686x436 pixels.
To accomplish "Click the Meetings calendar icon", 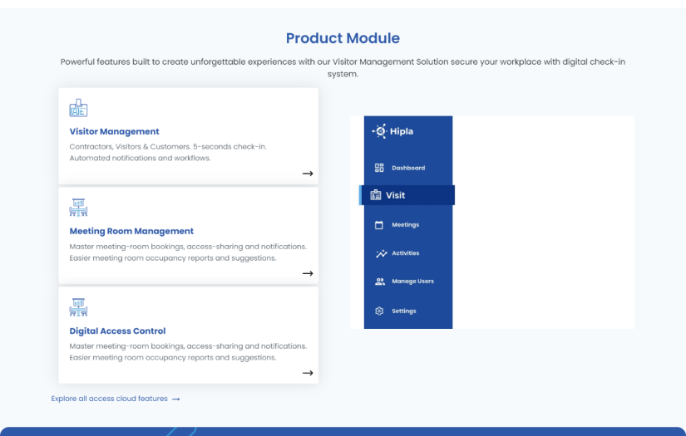I will point(379,225).
